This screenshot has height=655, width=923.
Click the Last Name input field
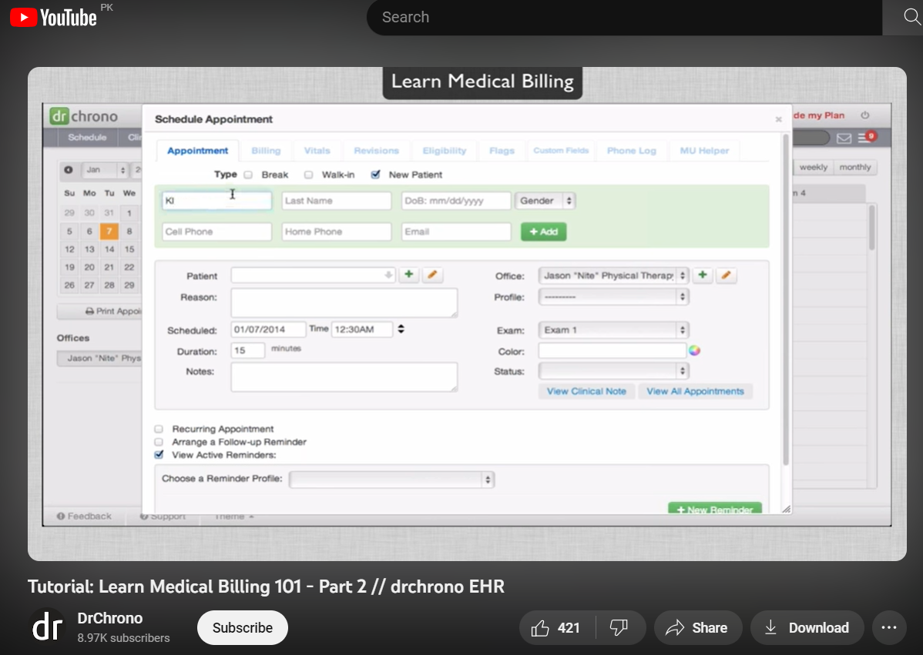[x=336, y=200]
